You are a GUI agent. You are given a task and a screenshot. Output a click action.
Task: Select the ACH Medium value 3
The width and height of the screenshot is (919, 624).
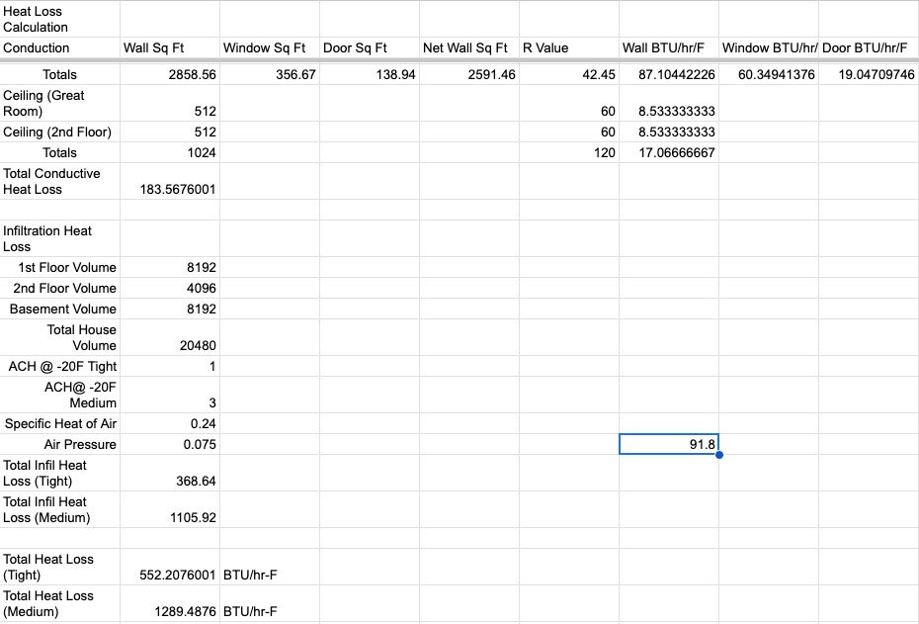(170, 395)
